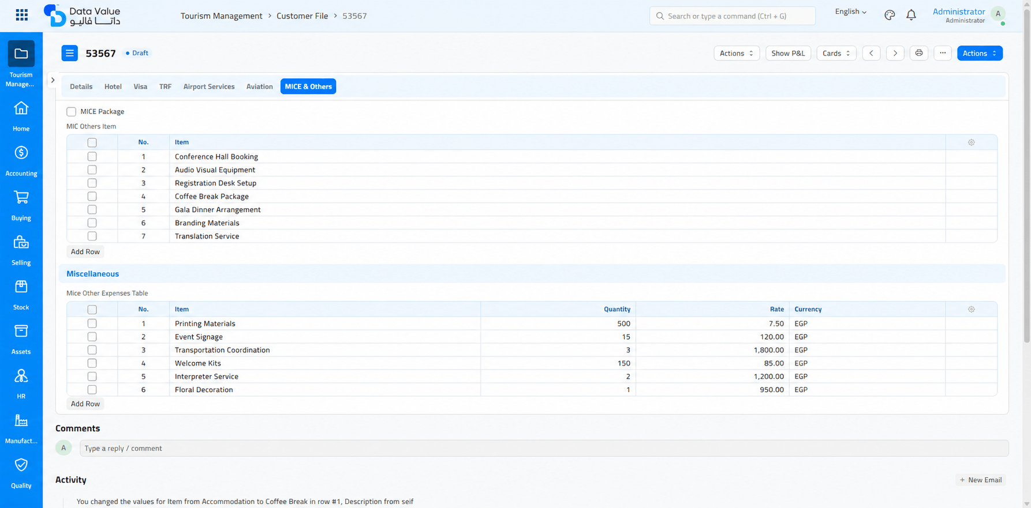Switch to the Details tab
Viewport: 1031px width, 508px height.
81,86
